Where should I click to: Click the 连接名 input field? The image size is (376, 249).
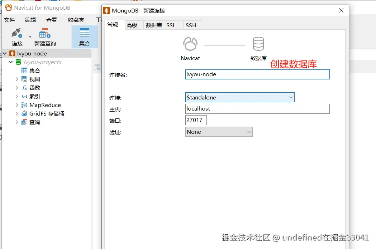click(x=257, y=74)
